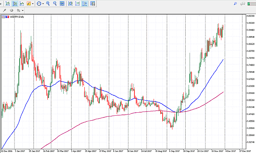Click the tile windows grid icon
Image resolution: width=256 pixels, height=153 pixels.
[62, 3]
